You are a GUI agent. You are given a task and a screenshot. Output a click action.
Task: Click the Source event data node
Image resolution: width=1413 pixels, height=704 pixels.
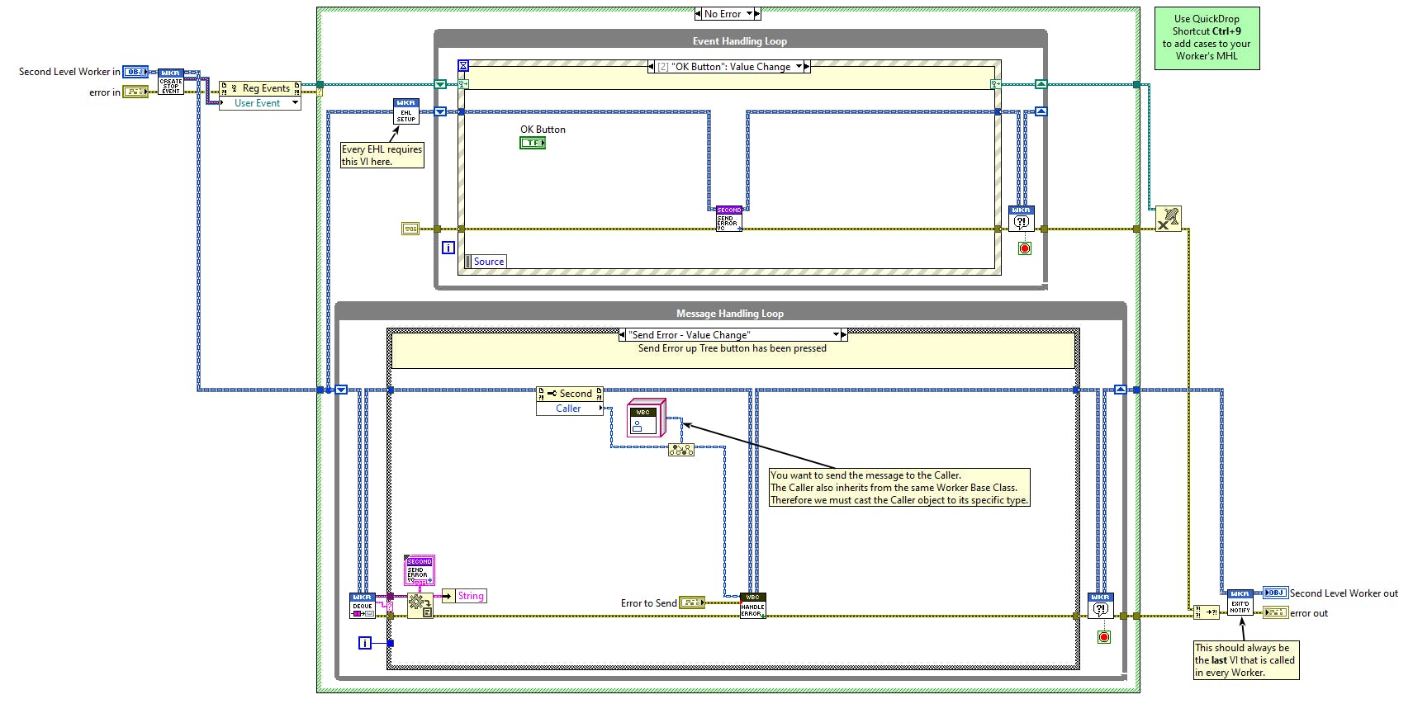486,262
